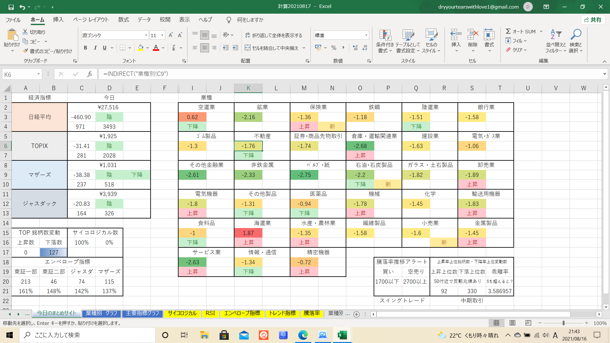Screen dimensions: 610x343
Task: Expand the font name dropdown
Action: coord(146,35)
